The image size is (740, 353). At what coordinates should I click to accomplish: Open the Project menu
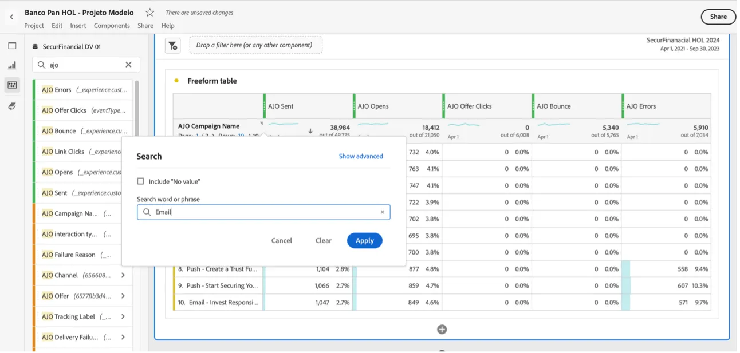coord(34,26)
